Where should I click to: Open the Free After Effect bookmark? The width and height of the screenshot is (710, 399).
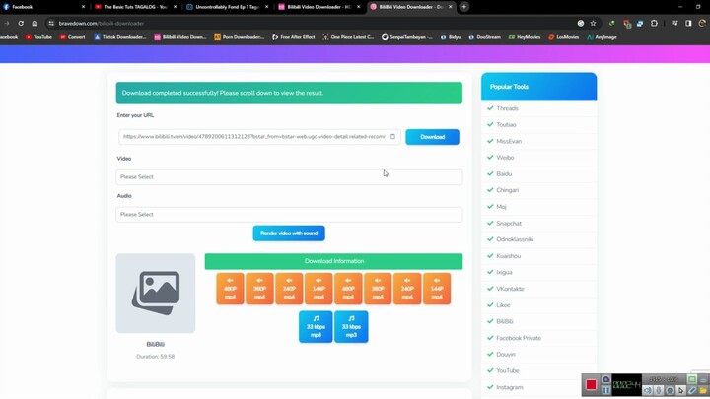[294, 37]
